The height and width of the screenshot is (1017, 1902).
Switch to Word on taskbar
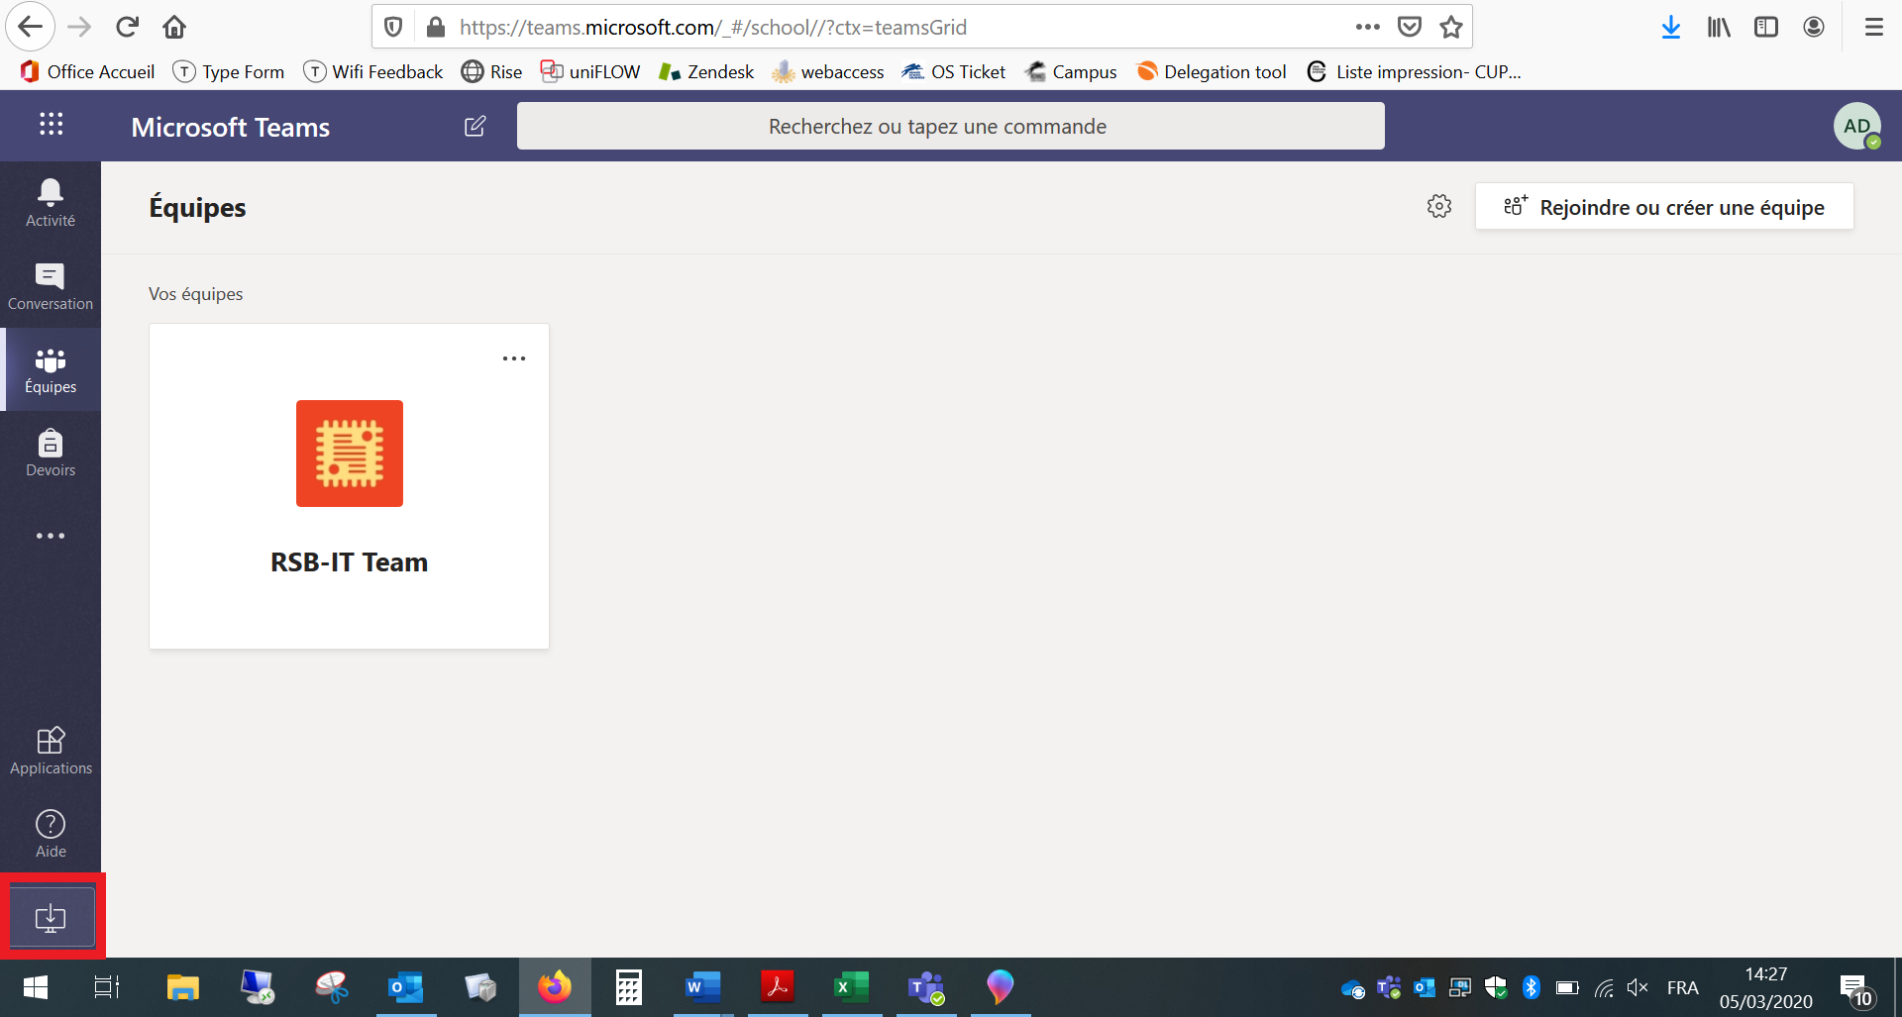tap(702, 987)
